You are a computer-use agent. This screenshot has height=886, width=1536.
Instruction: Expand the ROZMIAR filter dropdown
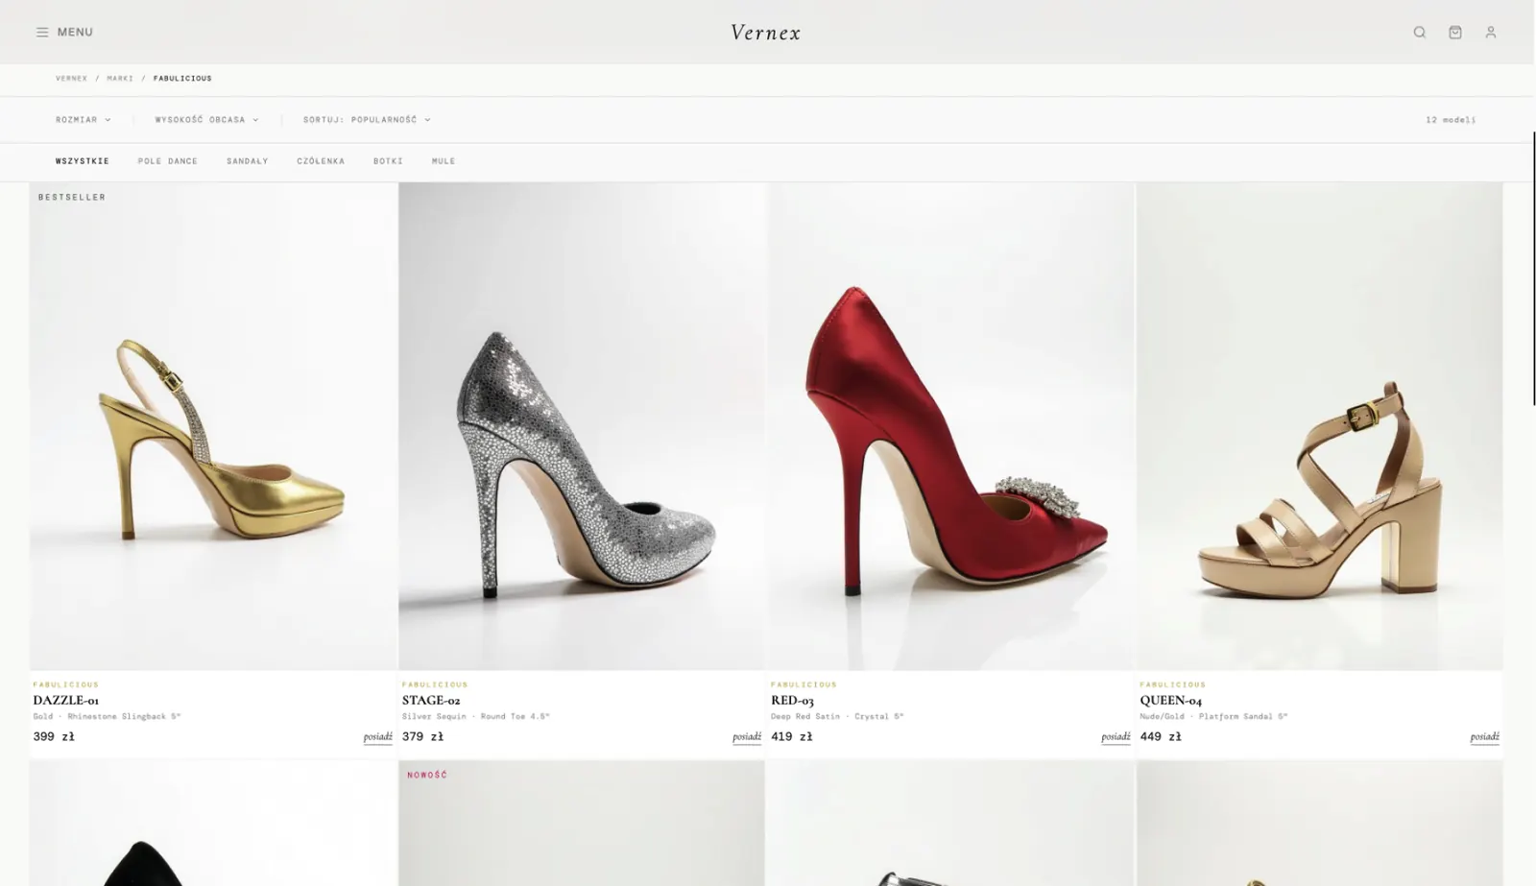tap(84, 120)
